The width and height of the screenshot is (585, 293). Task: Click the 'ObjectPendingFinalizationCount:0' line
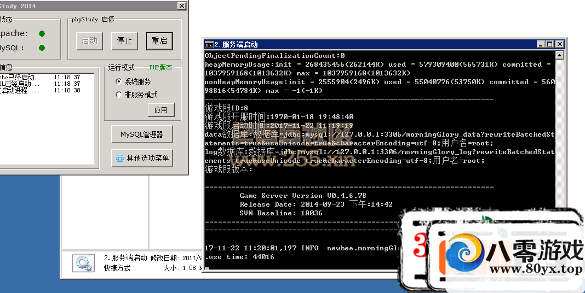pyautogui.click(x=274, y=56)
